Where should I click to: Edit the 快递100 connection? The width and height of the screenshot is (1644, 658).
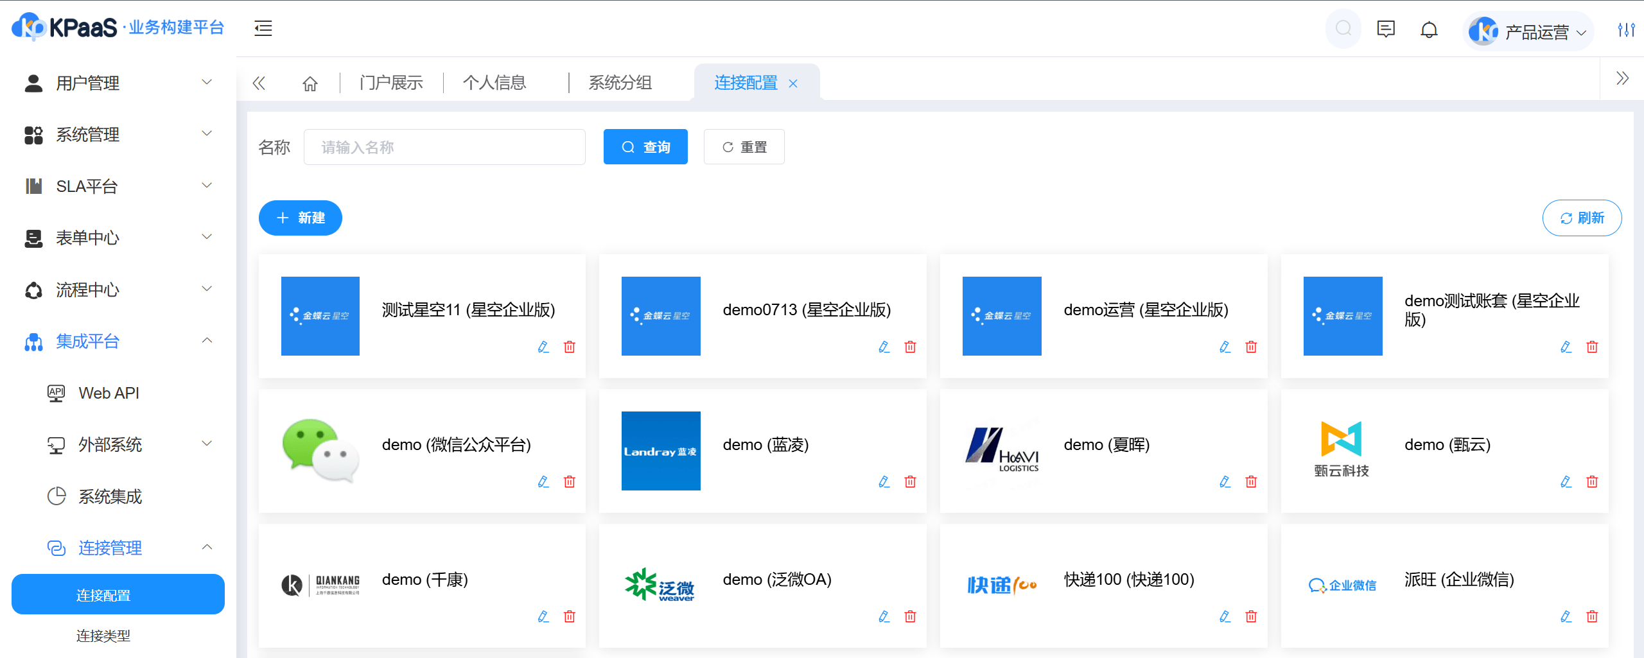point(1225,616)
